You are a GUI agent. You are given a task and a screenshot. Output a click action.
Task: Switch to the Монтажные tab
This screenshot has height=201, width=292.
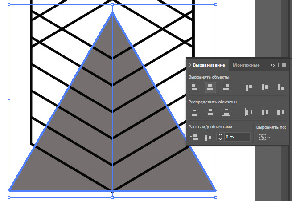tap(246, 65)
